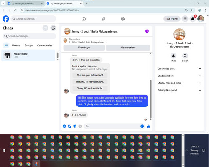Click the listing thumbnail in right panel
Screen dimensions: 209x167
click(179, 34)
